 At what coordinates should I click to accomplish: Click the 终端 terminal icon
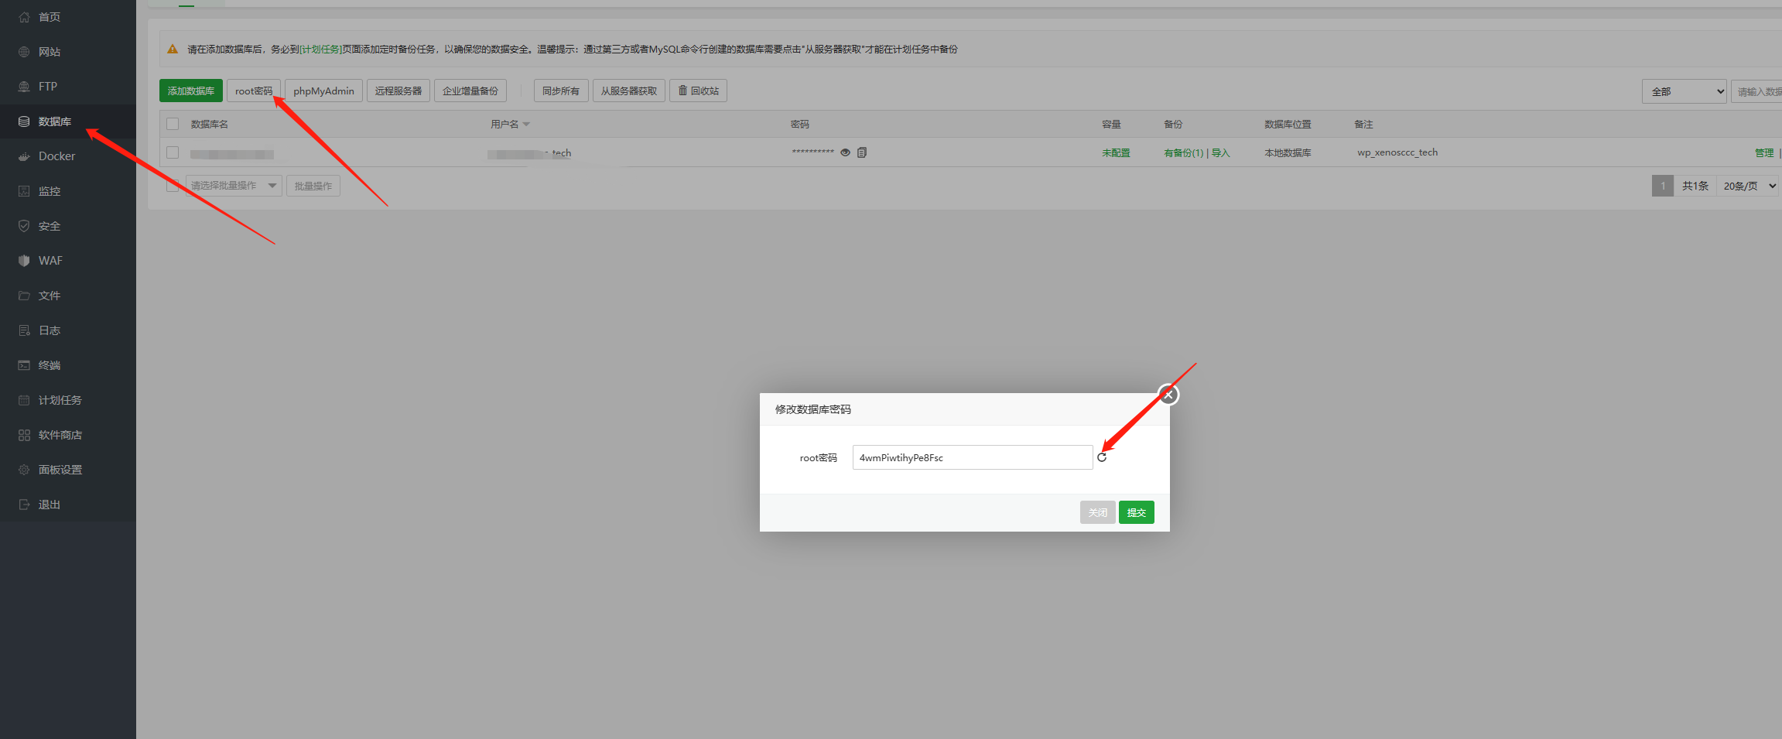(x=24, y=365)
